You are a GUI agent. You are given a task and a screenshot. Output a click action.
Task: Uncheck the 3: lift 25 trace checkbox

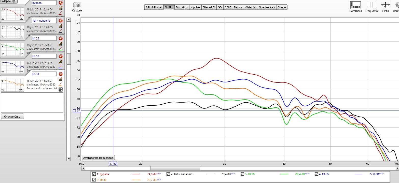[x=242, y=174]
